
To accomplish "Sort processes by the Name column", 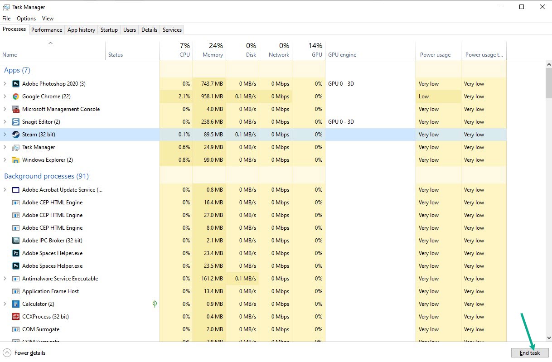I will [x=53, y=51].
